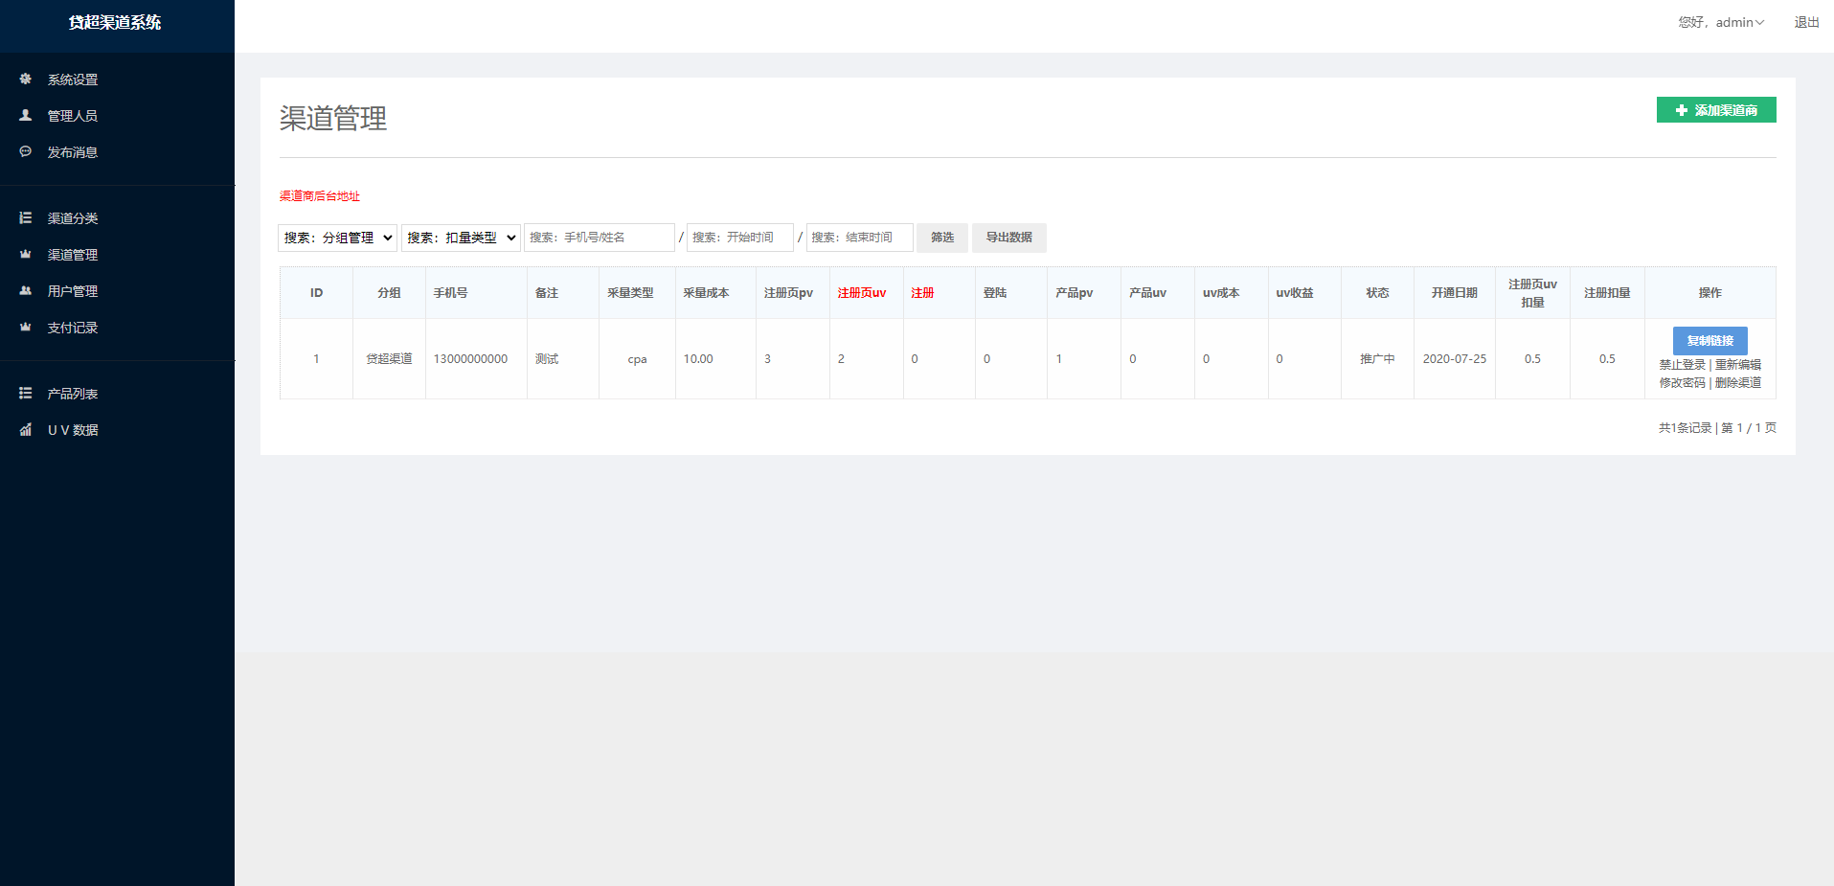
Task: Click the 退出 logout link
Action: [1806, 22]
